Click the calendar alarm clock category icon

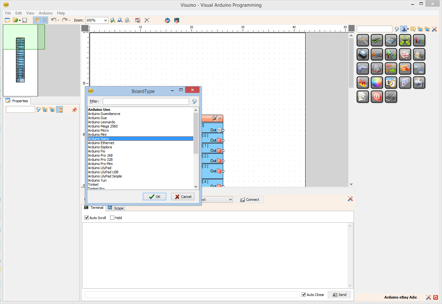coord(391,83)
